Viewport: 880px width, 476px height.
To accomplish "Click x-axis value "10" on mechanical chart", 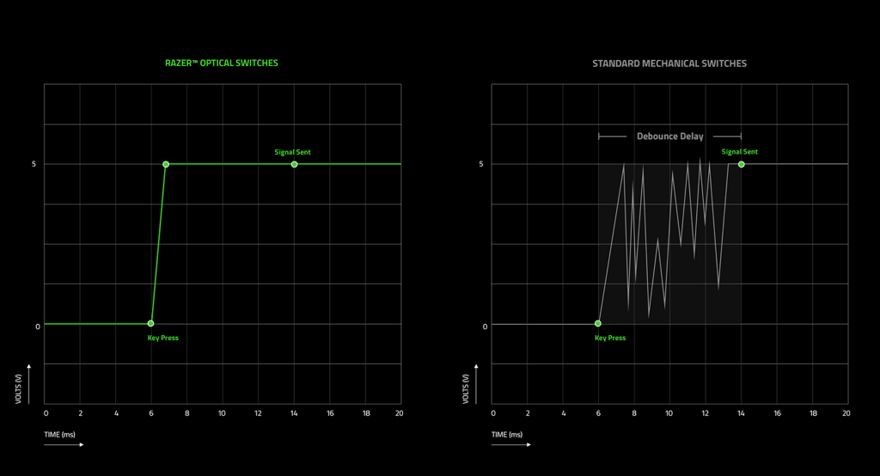I will 669,413.
